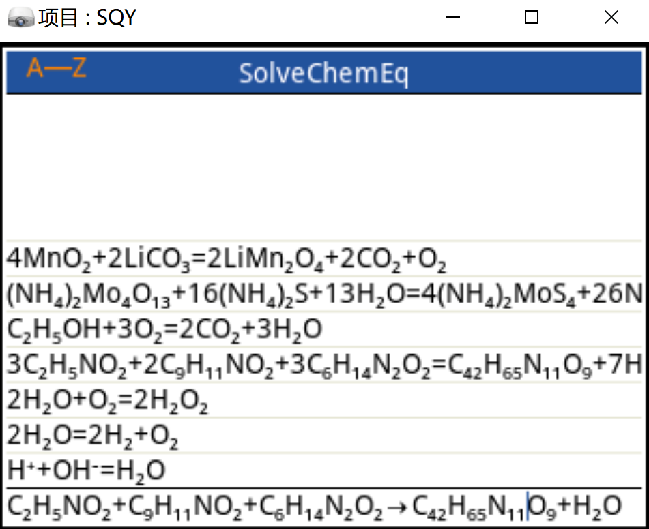The image size is (649, 529).
Task: Click the empty history area above the equations
Action: tap(324, 168)
